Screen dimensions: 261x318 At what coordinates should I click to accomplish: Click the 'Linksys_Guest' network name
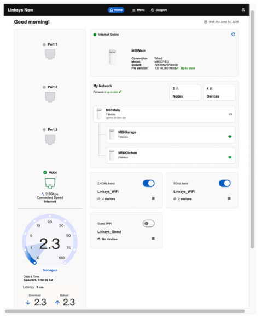pyautogui.click(x=109, y=232)
